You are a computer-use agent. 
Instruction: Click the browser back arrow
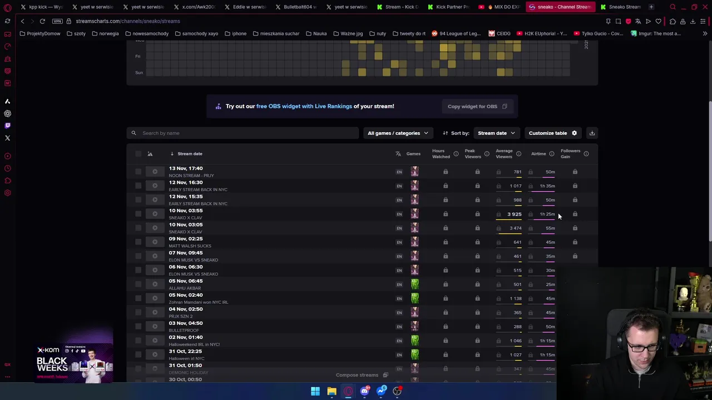point(23,21)
